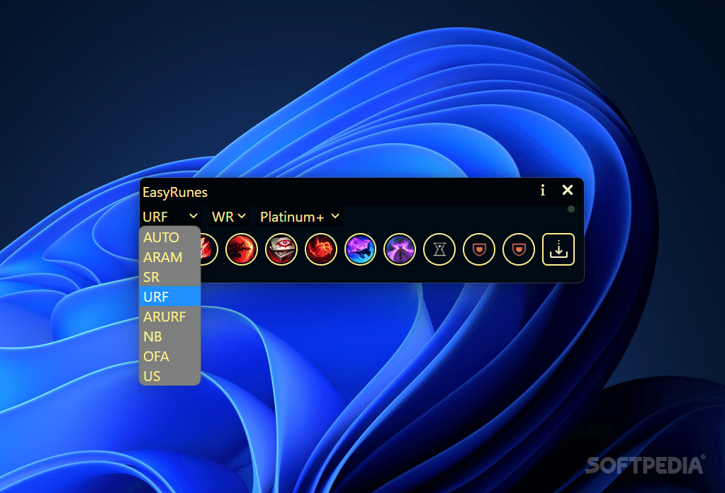This screenshot has height=493, width=725.
Task: Close the EasyRunes window
Action: [x=568, y=190]
